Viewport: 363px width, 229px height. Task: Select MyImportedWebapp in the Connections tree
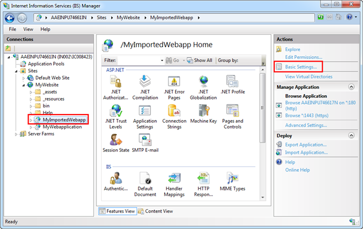coord(64,119)
